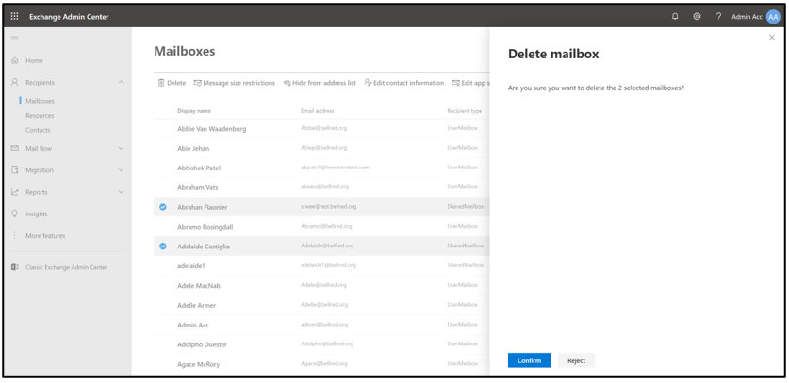Open the app launcher waffle icon
The height and width of the screenshot is (383, 789).
click(x=14, y=17)
